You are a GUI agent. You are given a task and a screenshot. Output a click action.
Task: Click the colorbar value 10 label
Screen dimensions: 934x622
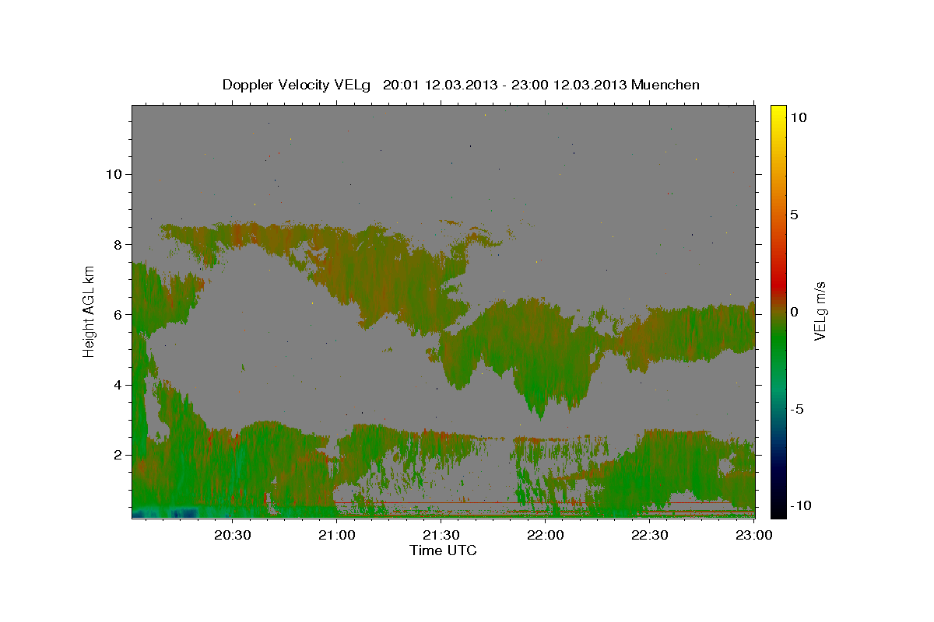coord(799,117)
